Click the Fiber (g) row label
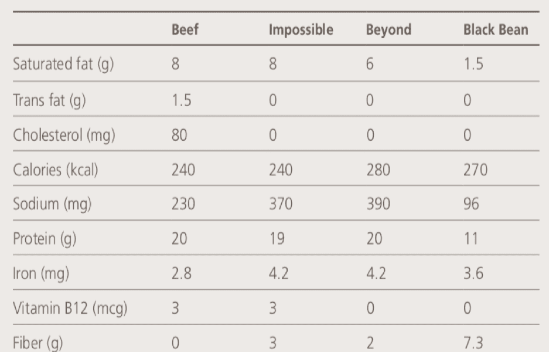This screenshot has height=352, width=549. coord(38,343)
